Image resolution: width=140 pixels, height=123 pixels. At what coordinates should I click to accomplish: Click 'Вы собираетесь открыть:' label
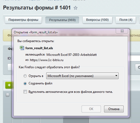click(x=36, y=41)
